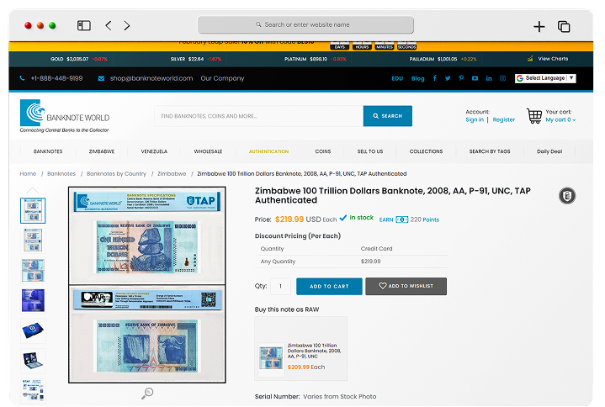The image size is (605, 407).
Task: Click the Blog link
Action: [417, 79]
